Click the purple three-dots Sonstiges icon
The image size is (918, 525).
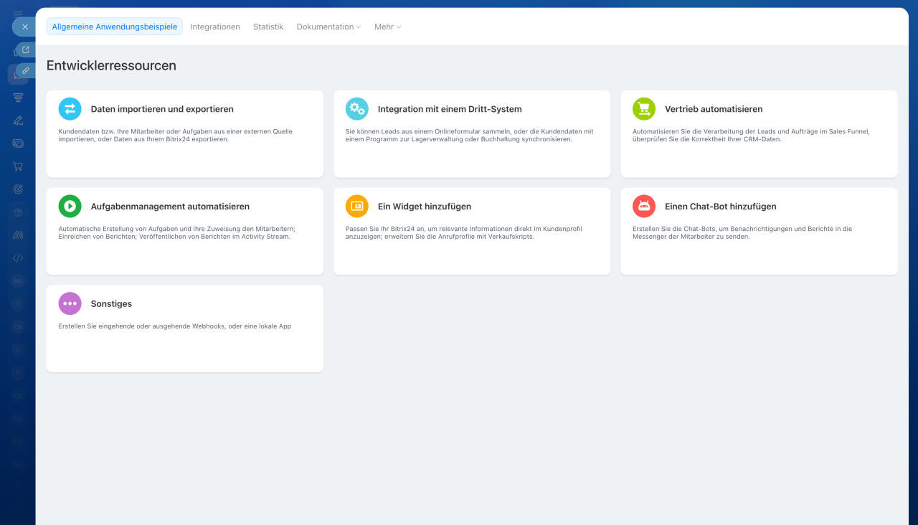[x=70, y=303]
